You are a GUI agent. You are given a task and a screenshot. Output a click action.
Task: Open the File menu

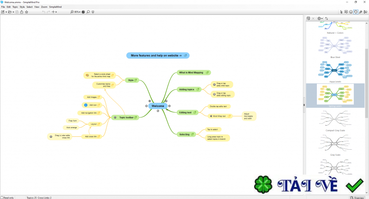pos(3,7)
